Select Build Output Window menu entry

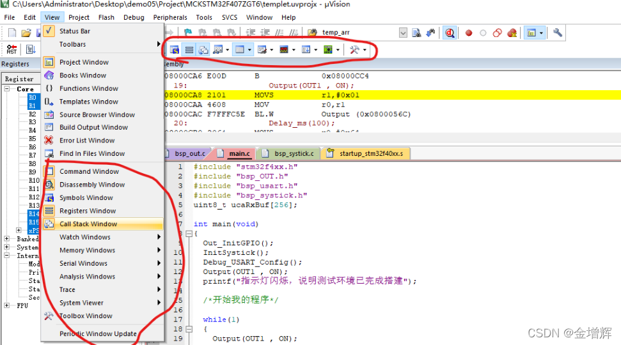(x=103, y=127)
